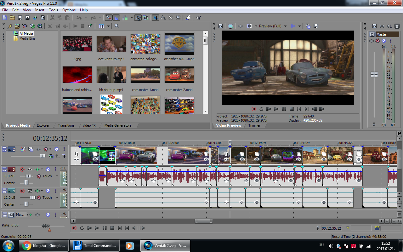This screenshot has height=252, width=403.
Task: Switch to the Video FX tab
Action: [x=89, y=125]
